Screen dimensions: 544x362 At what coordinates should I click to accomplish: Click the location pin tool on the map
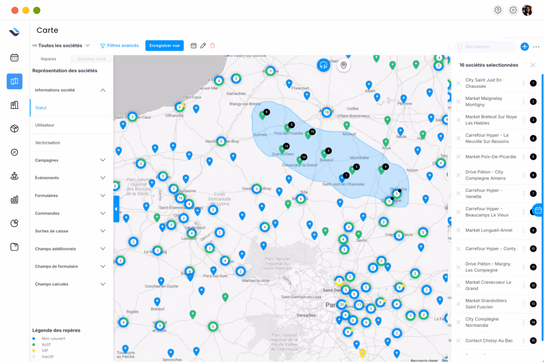(343, 65)
